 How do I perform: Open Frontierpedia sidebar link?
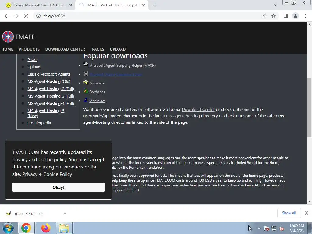(39, 123)
